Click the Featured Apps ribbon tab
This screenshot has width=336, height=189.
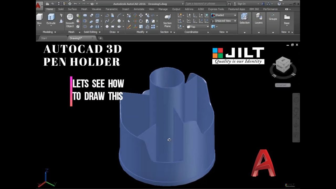(237, 9)
